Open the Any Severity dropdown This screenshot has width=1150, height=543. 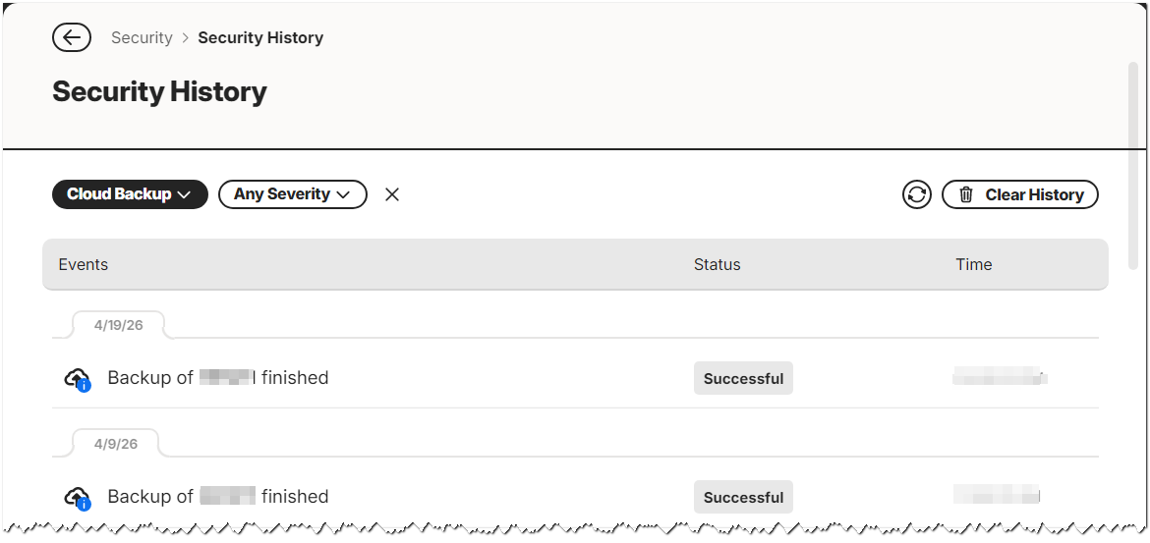pos(293,194)
